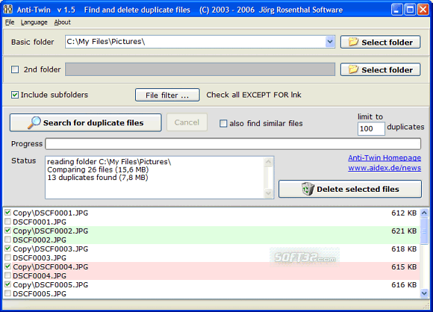Click the greyed 2nd folder path field
The height and width of the screenshot is (312, 433).
tap(200, 69)
